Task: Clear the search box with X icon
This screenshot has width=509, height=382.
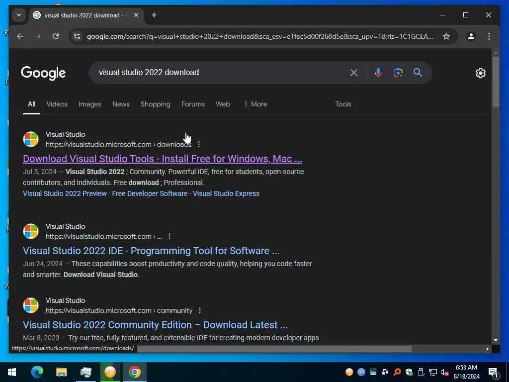Action: pyautogui.click(x=354, y=73)
